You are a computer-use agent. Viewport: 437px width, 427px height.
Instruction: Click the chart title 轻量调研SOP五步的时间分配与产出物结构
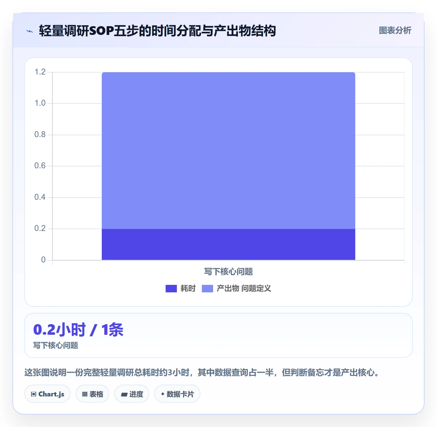[157, 31]
